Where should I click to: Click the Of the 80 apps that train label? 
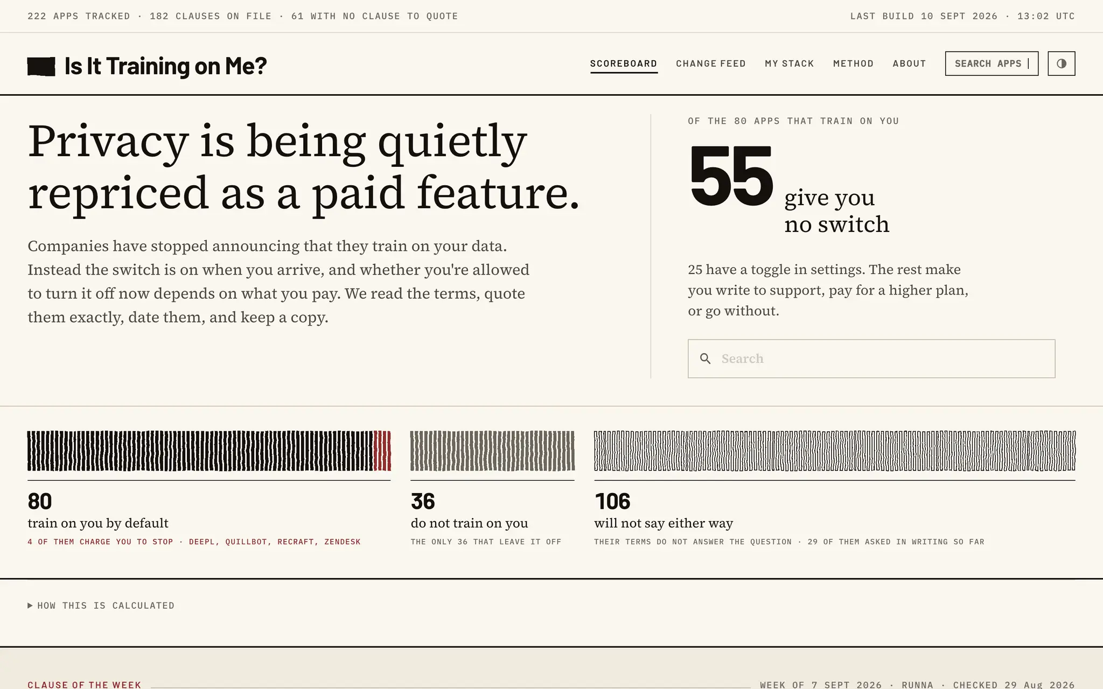click(x=793, y=121)
